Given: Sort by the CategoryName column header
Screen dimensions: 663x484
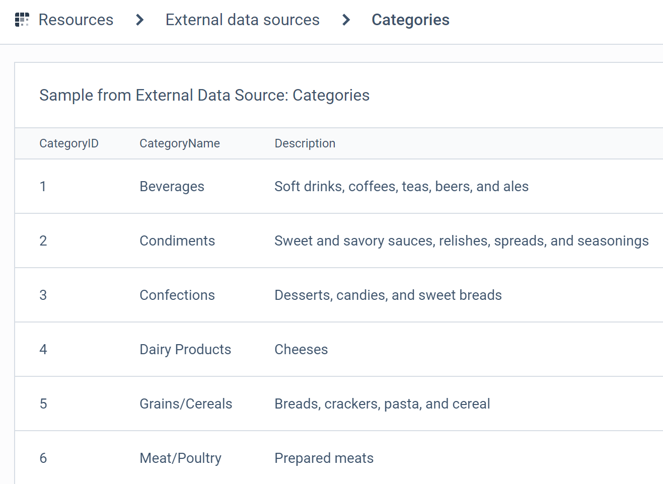Looking at the screenshot, I should (180, 143).
